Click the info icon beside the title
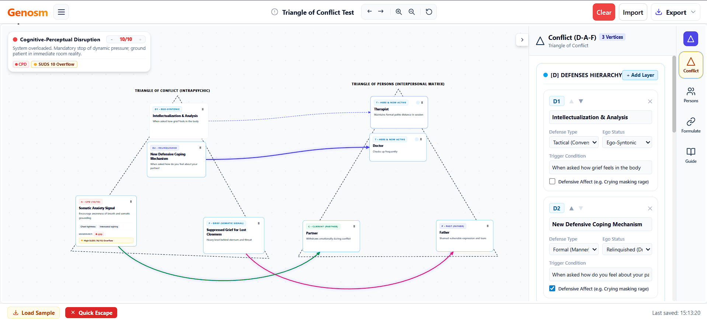This screenshot has height=320, width=707. point(275,12)
